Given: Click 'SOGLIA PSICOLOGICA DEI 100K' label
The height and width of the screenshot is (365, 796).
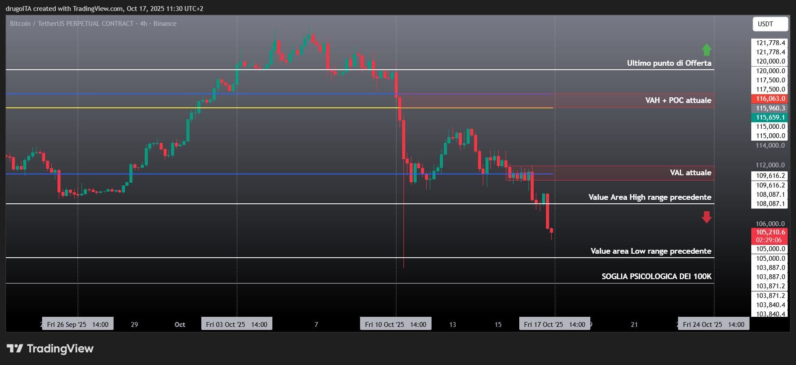Looking at the screenshot, I should (656, 276).
